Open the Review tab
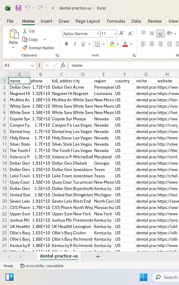The width and height of the screenshot is (179, 285). (x=155, y=21)
